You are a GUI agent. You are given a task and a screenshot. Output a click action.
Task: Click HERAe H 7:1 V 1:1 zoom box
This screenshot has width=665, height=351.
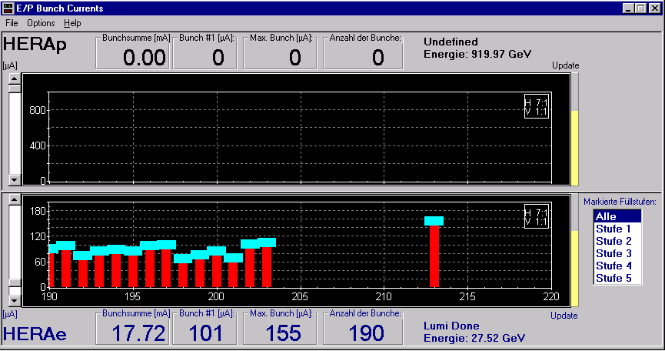coord(537,216)
